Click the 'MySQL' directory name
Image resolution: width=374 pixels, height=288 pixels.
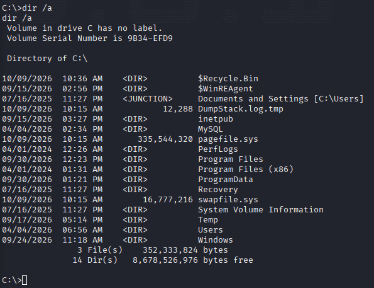point(211,129)
